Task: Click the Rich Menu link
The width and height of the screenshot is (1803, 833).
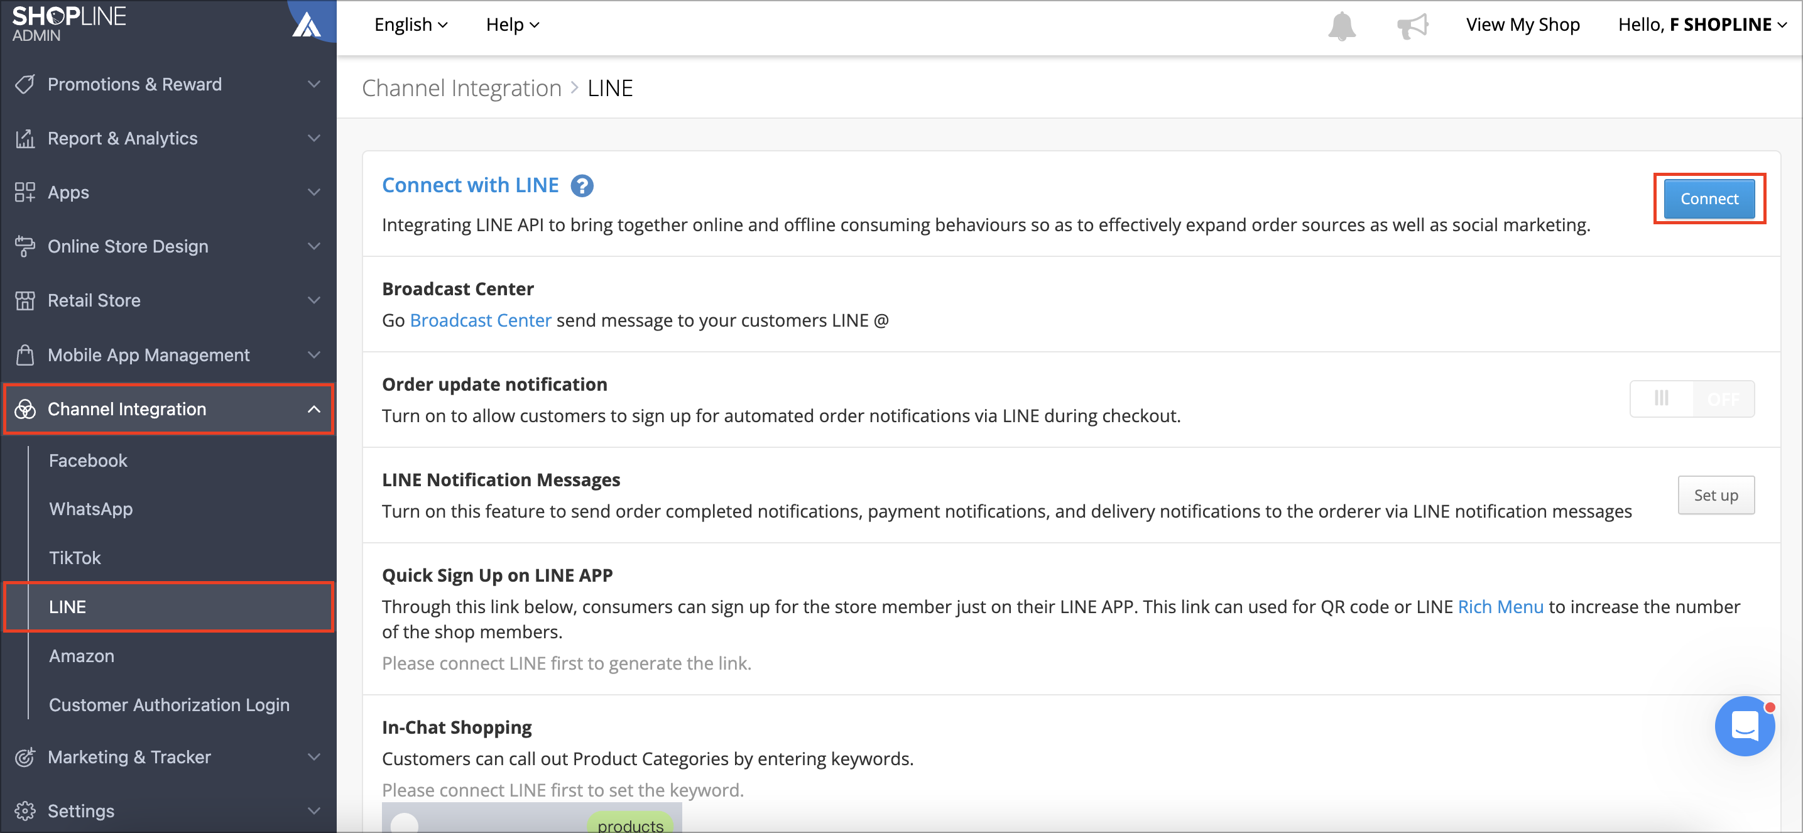Action: (1500, 607)
